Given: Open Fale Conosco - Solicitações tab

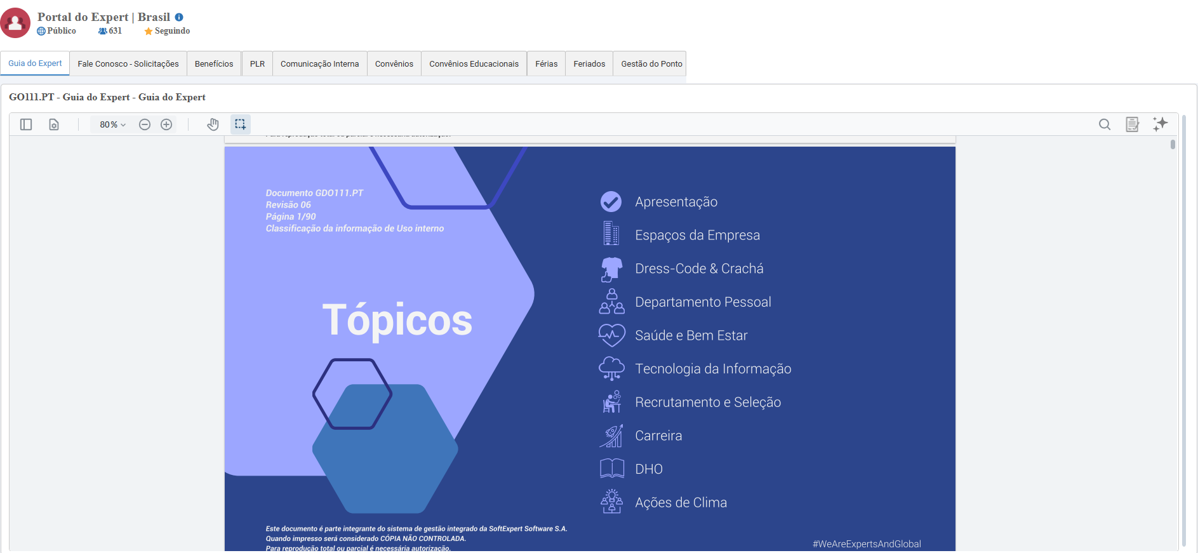Looking at the screenshot, I should (x=128, y=64).
